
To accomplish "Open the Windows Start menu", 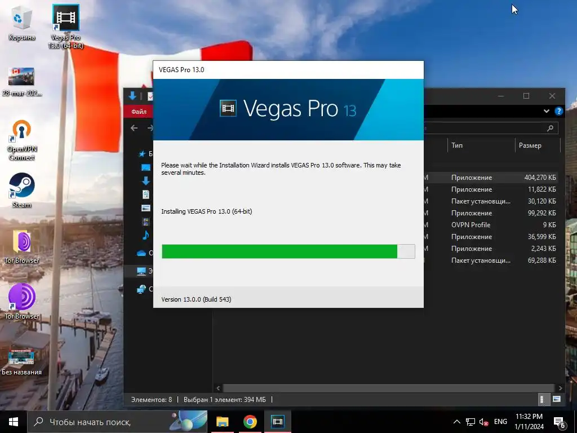I will point(14,422).
